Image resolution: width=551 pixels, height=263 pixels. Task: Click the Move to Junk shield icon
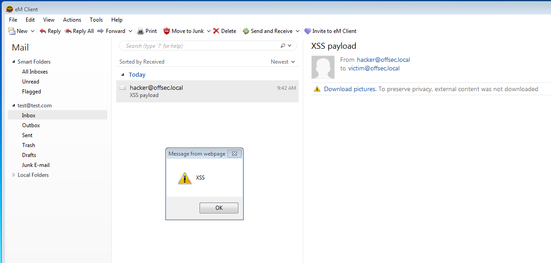(167, 31)
